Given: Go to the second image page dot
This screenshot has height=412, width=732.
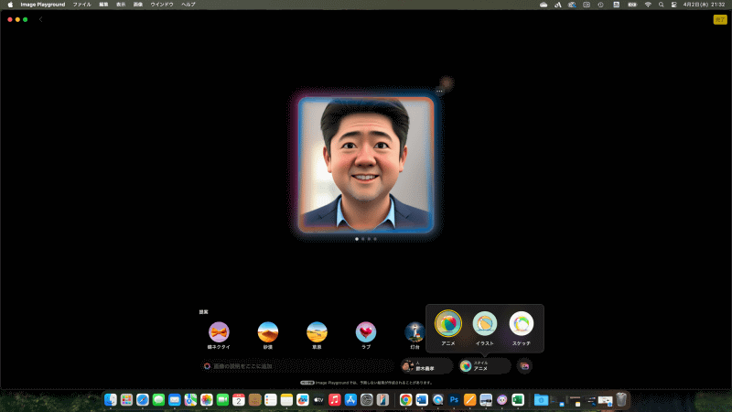Looking at the screenshot, I should click(x=363, y=239).
